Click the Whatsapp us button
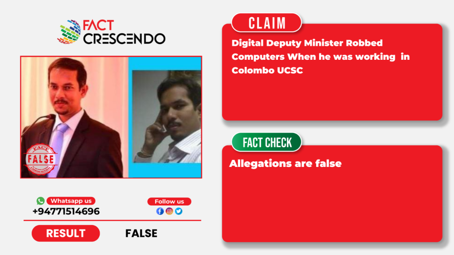The height and width of the screenshot is (255, 454). (71, 201)
